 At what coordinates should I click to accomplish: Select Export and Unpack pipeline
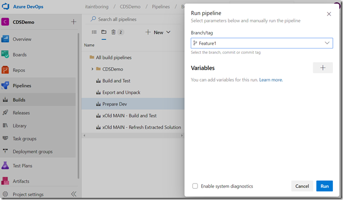point(121,92)
